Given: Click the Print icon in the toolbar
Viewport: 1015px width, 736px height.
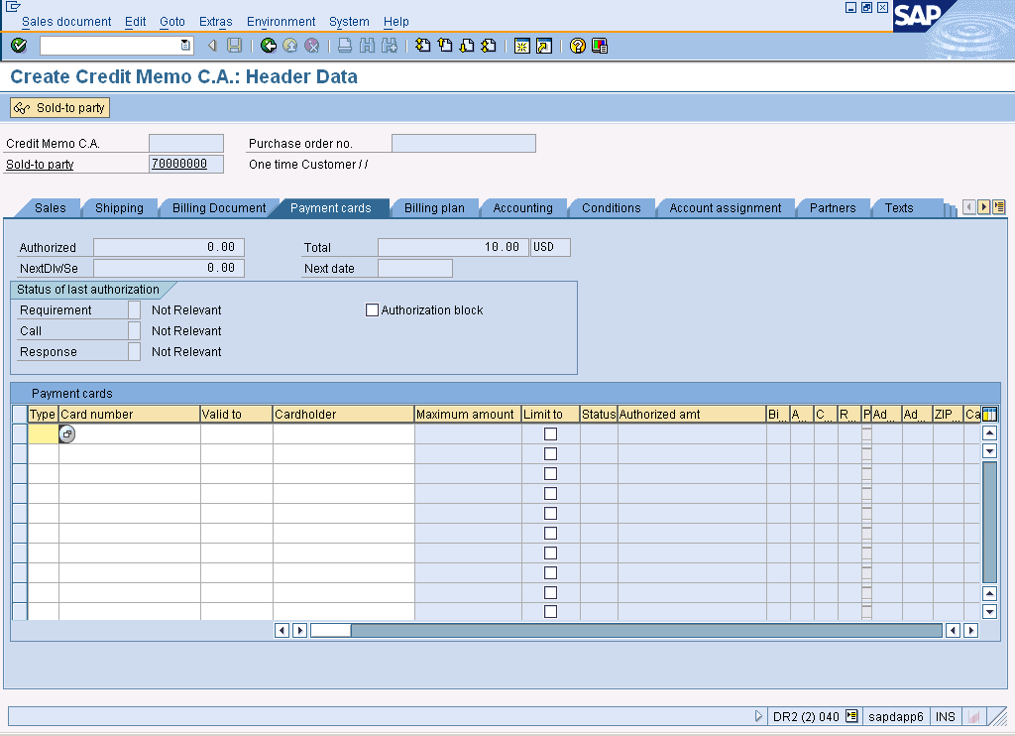Looking at the screenshot, I should coord(345,46).
